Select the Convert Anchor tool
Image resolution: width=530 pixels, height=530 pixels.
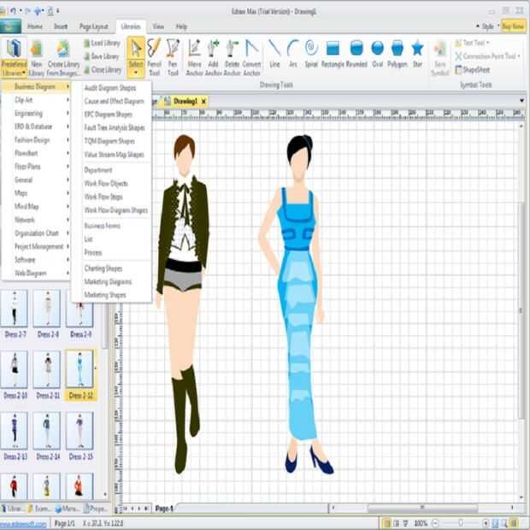click(x=252, y=57)
